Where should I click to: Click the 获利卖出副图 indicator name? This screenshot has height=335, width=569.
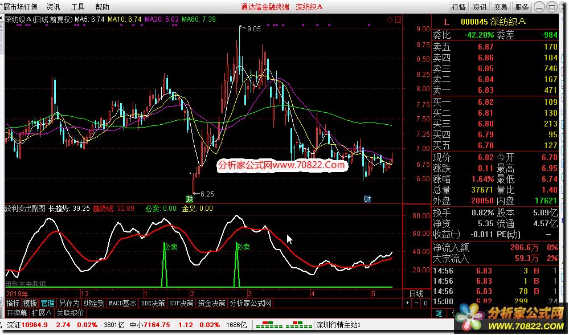(x=25, y=209)
